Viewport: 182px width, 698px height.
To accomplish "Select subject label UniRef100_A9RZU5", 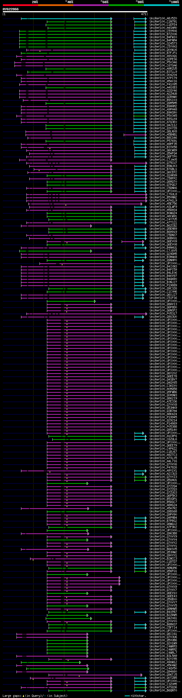I will [163, 69].
